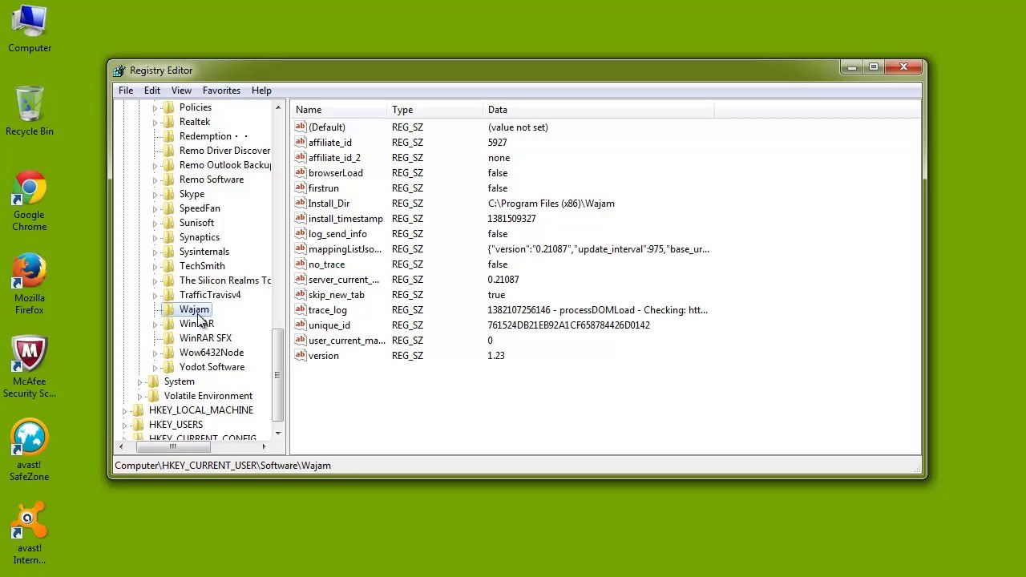Open avast! SafeZone desktop shortcut
Screen dimensions: 1026x577
29,451
